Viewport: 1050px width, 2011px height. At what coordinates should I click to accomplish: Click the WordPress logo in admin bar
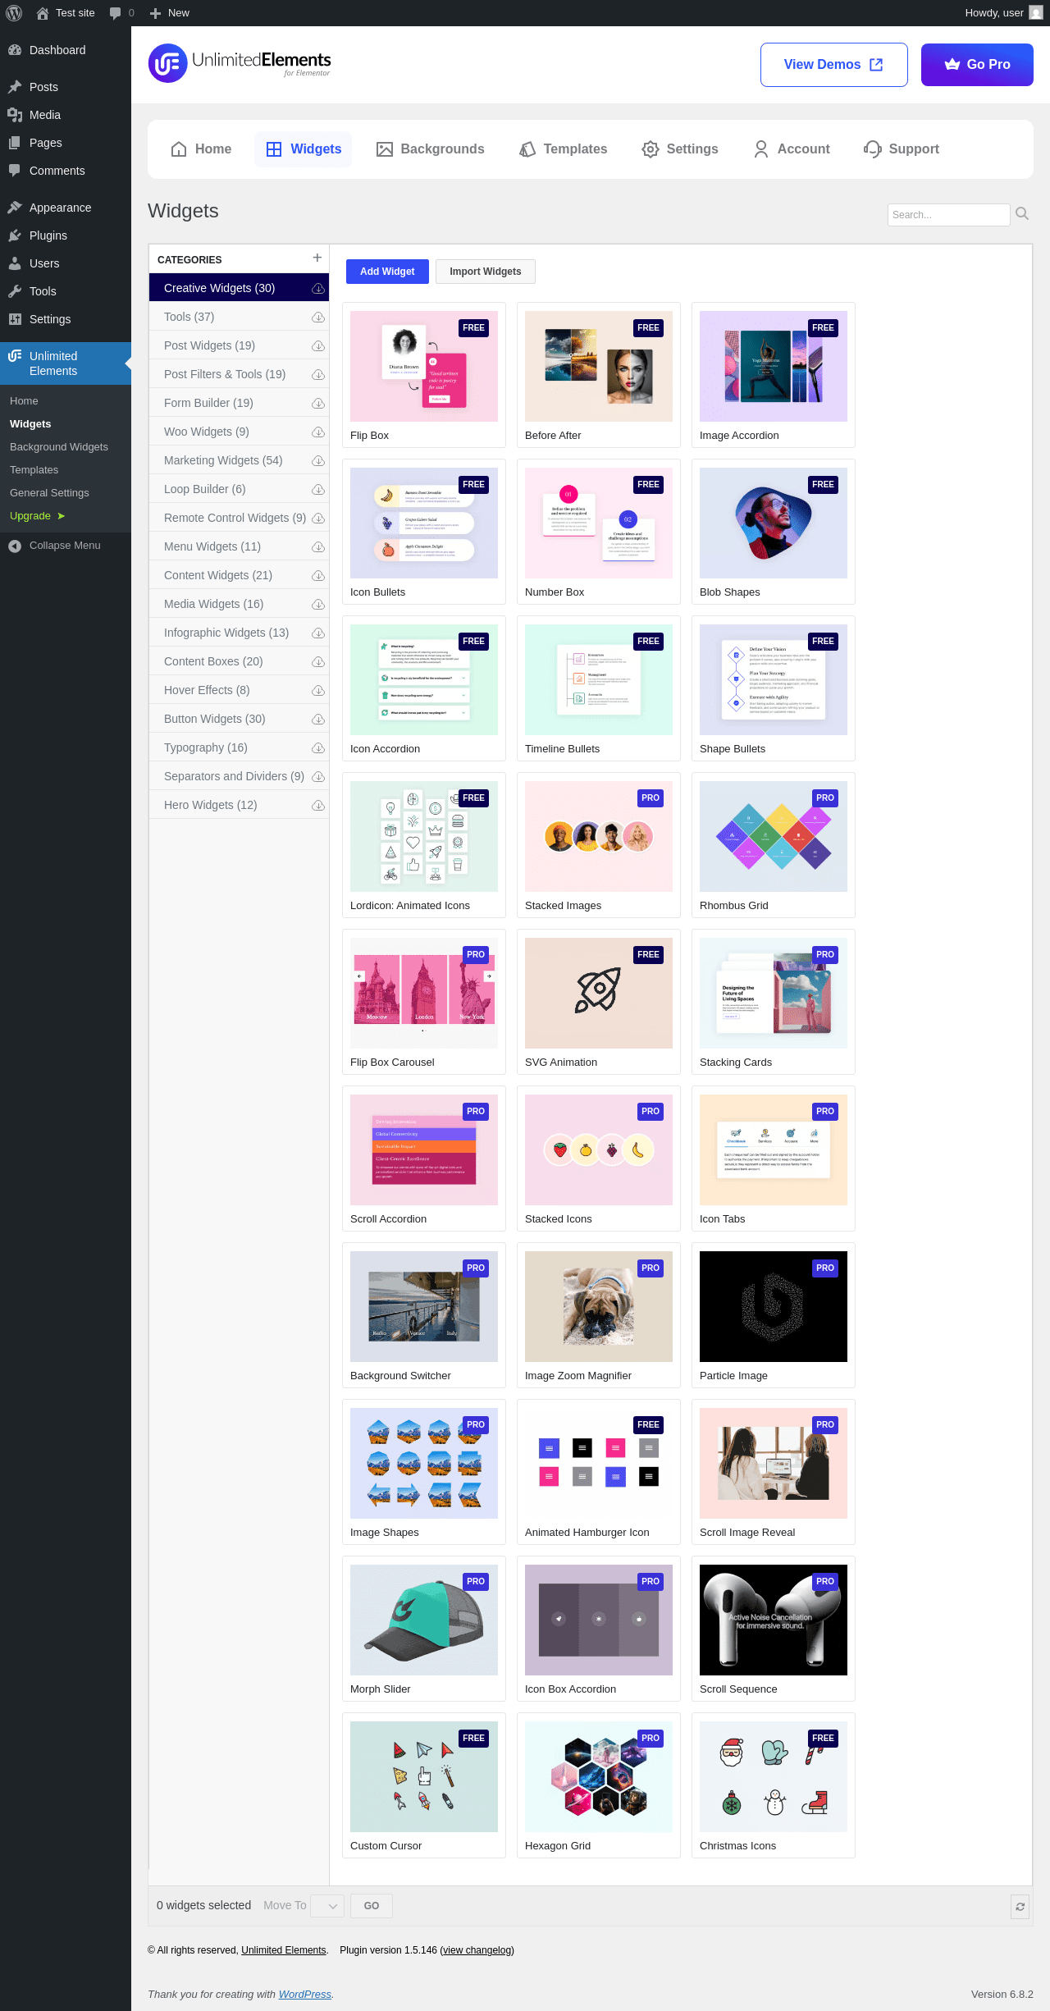click(x=14, y=13)
